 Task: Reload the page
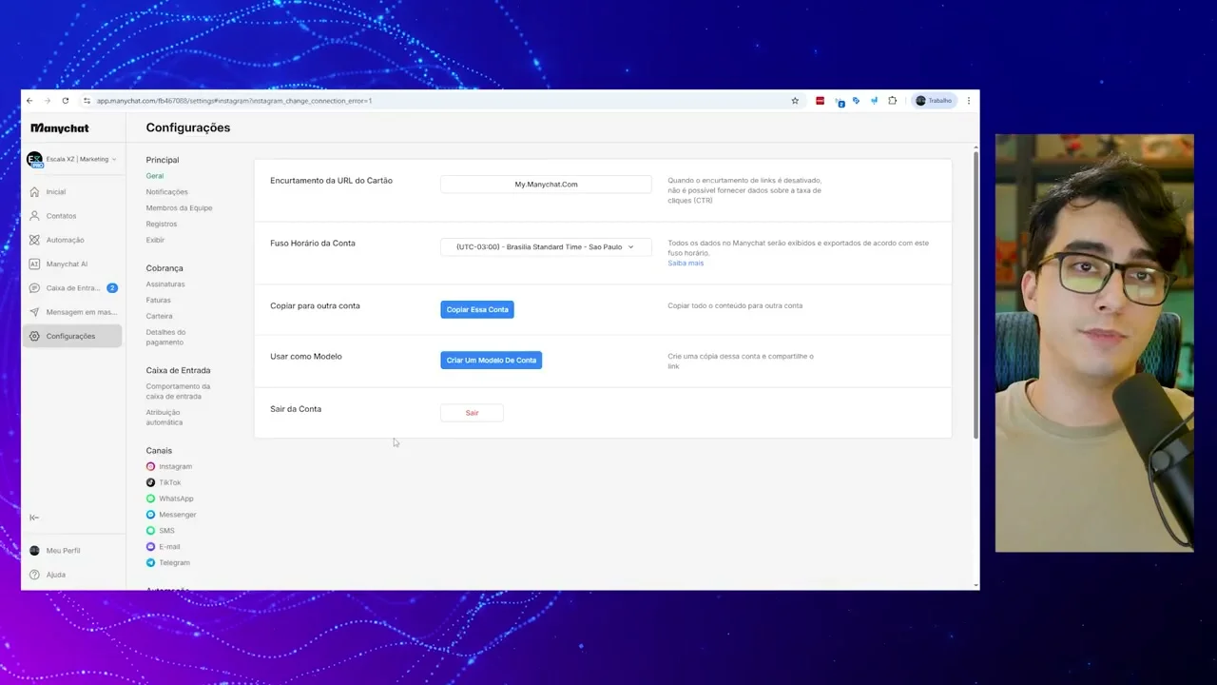tap(65, 101)
